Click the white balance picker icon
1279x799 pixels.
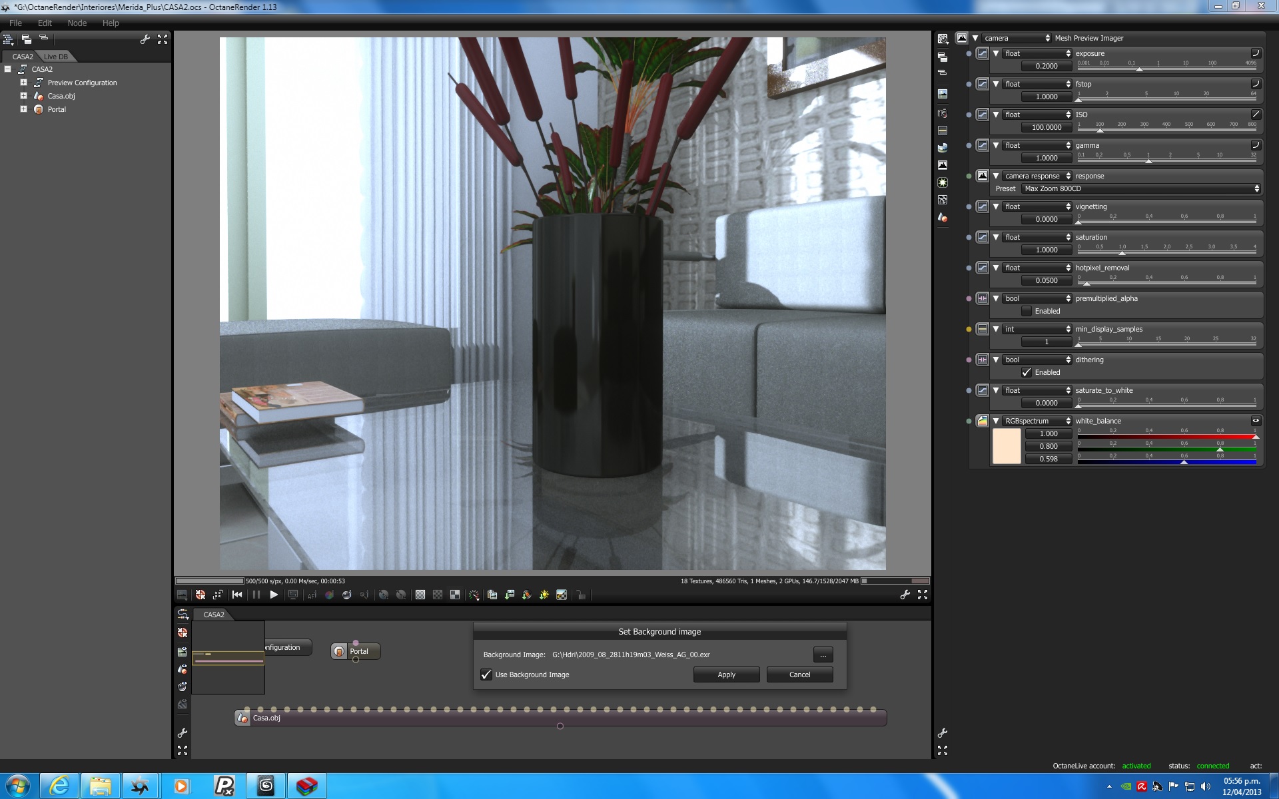(329, 595)
